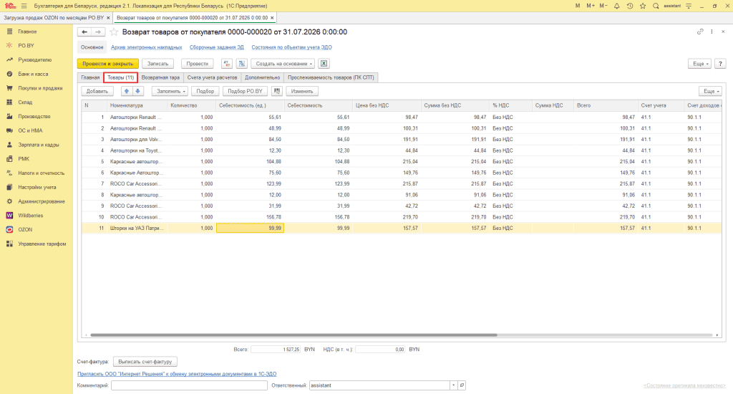This screenshot has height=394, width=733.
Task: Move row down with blue down arrow
Action: tap(138, 91)
